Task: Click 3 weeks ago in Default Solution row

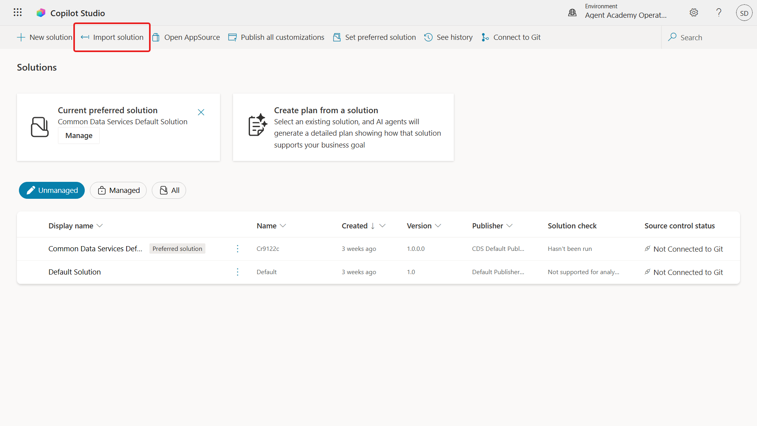Action: click(359, 272)
